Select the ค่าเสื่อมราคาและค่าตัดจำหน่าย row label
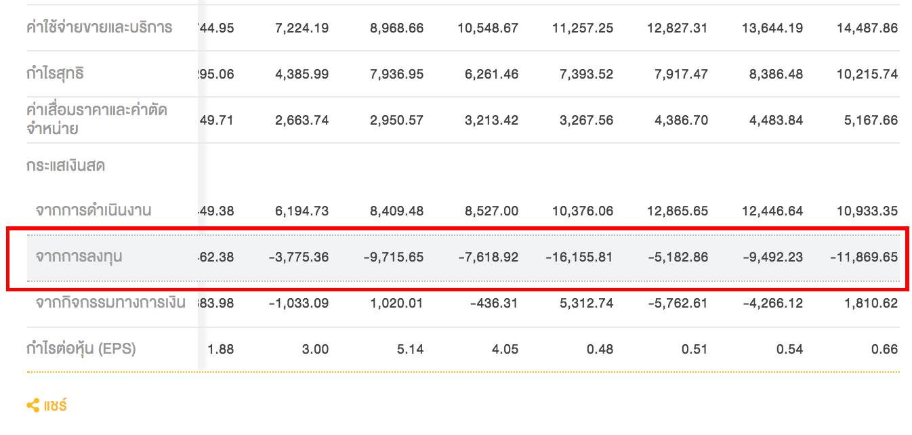The image size is (912, 435). tap(97, 119)
